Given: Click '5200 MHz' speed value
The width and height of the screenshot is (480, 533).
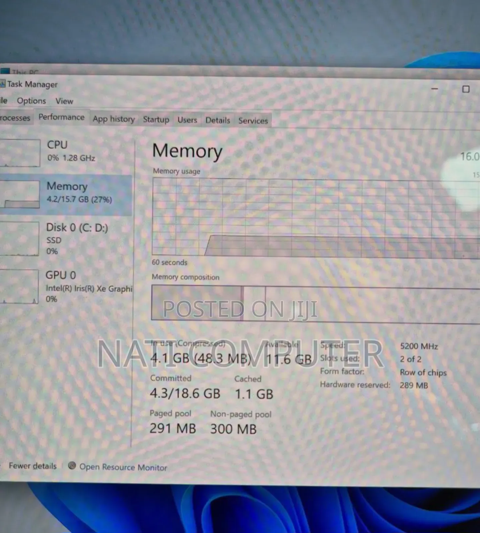Looking at the screenshot, I should click(419, 346).
